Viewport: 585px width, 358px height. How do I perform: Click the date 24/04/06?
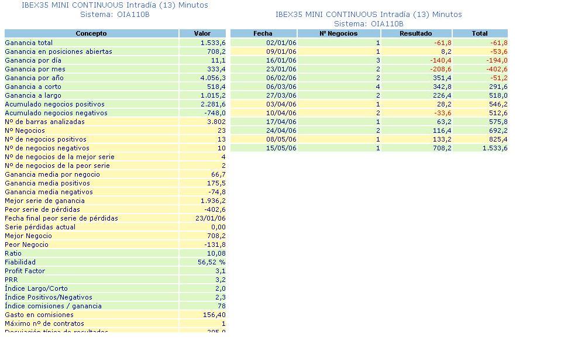(281, 130)
